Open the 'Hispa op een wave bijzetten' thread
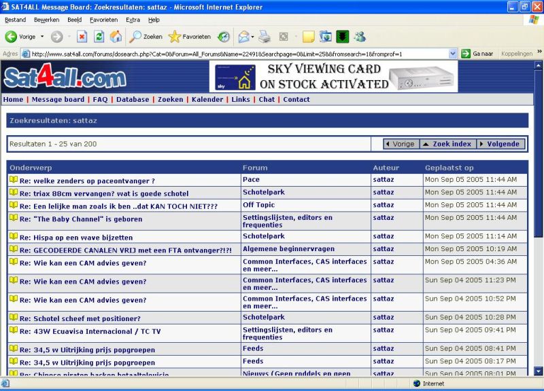 click(76, 238)
